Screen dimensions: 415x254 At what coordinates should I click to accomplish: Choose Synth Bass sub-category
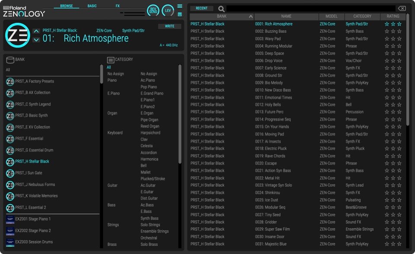[150, 218]
